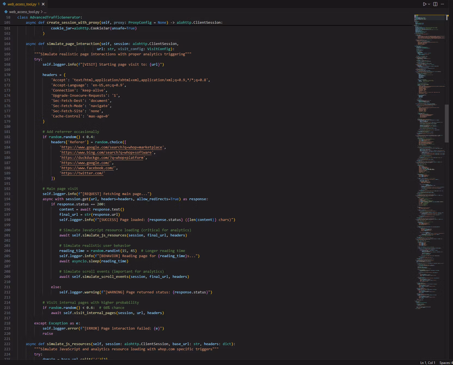Open the editor More Actions menu
This screenshot has width=453, height=365.
tap(442, 4)
